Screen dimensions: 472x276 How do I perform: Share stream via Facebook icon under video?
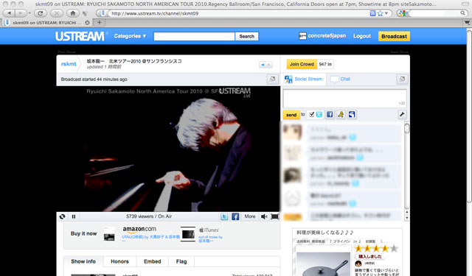[235, 216]
